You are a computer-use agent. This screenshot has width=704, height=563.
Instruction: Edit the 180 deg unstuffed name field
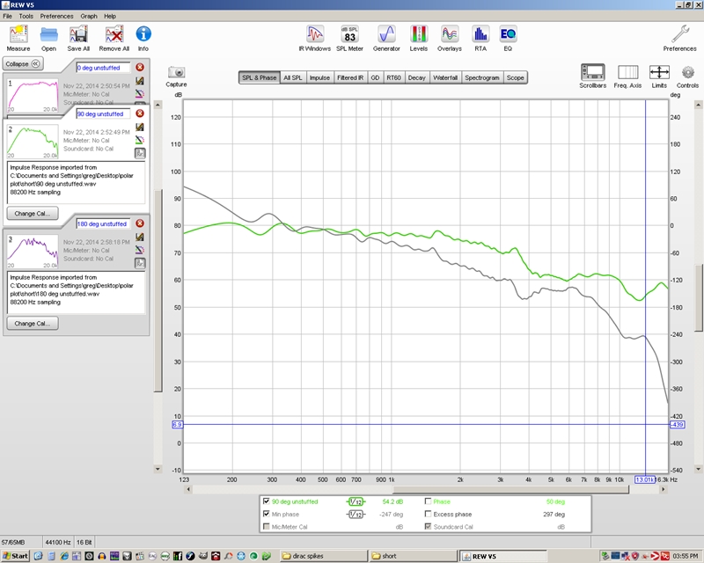pos(103,223)
